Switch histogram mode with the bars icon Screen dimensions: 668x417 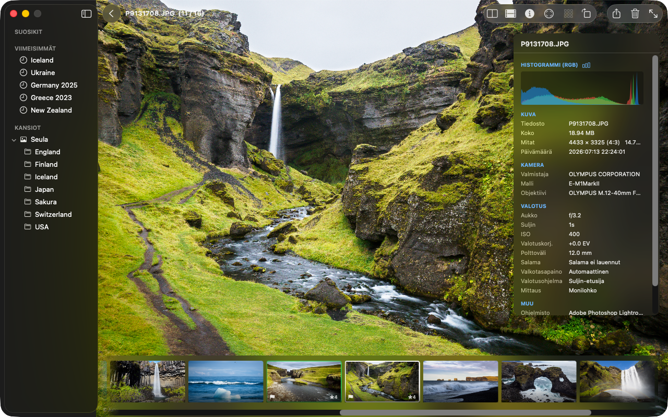pos(587,65)
